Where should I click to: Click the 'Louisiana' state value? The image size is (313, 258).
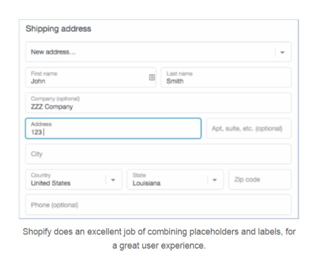(x=147, y=183)
